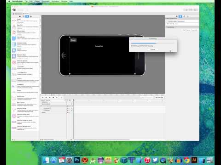Toggle visibility of second timeline child node

click(x=68, y=110)
